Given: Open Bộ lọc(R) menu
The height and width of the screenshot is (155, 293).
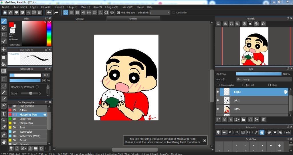Looking at the screenshot, I should tap(46, 7).
